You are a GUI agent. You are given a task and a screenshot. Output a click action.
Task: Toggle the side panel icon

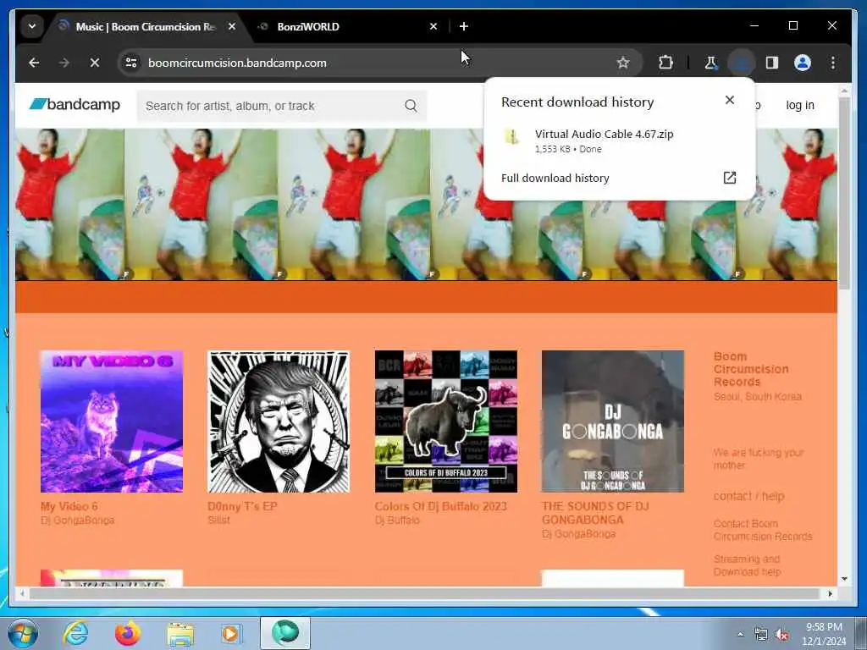772,63
